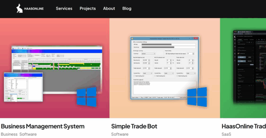Visit the Blog from the top navigation

(x=127, y=8)
